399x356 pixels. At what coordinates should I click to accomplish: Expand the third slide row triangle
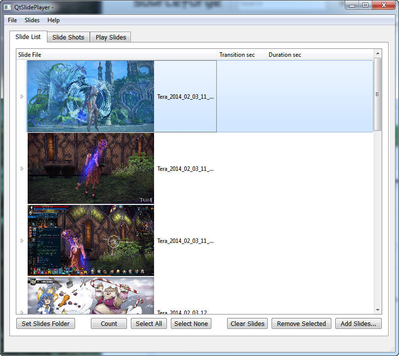pos(22,241)
